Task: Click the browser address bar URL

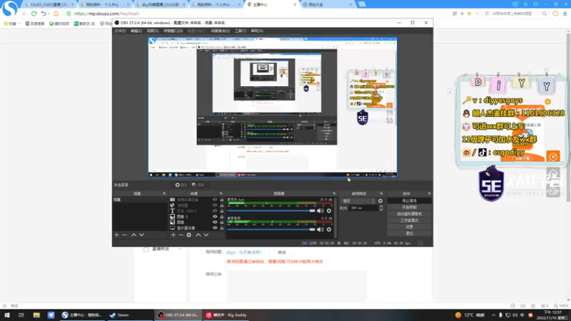Action: click(106, 14)
